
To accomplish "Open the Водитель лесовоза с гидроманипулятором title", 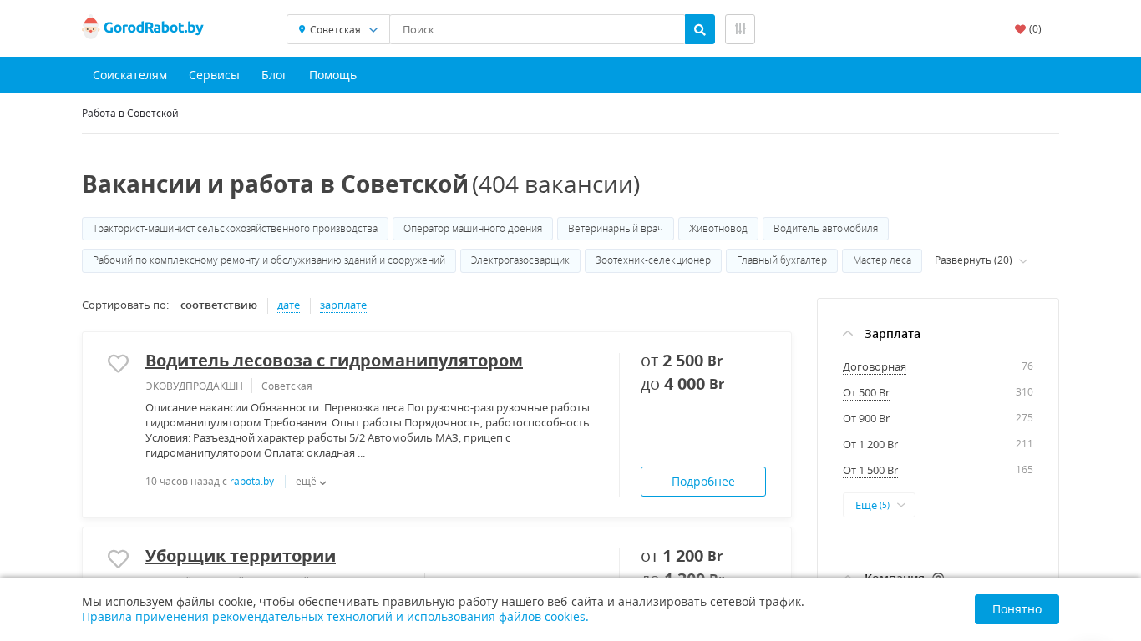I will click(x=334, y=361).
